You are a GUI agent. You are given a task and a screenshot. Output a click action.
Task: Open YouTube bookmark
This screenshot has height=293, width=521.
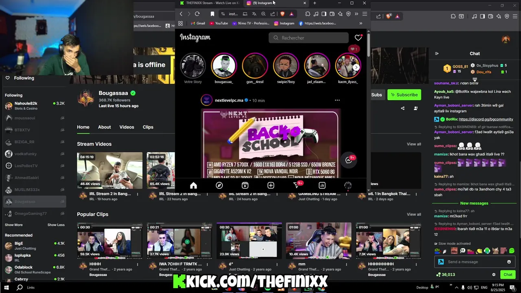tap(219, 23)
